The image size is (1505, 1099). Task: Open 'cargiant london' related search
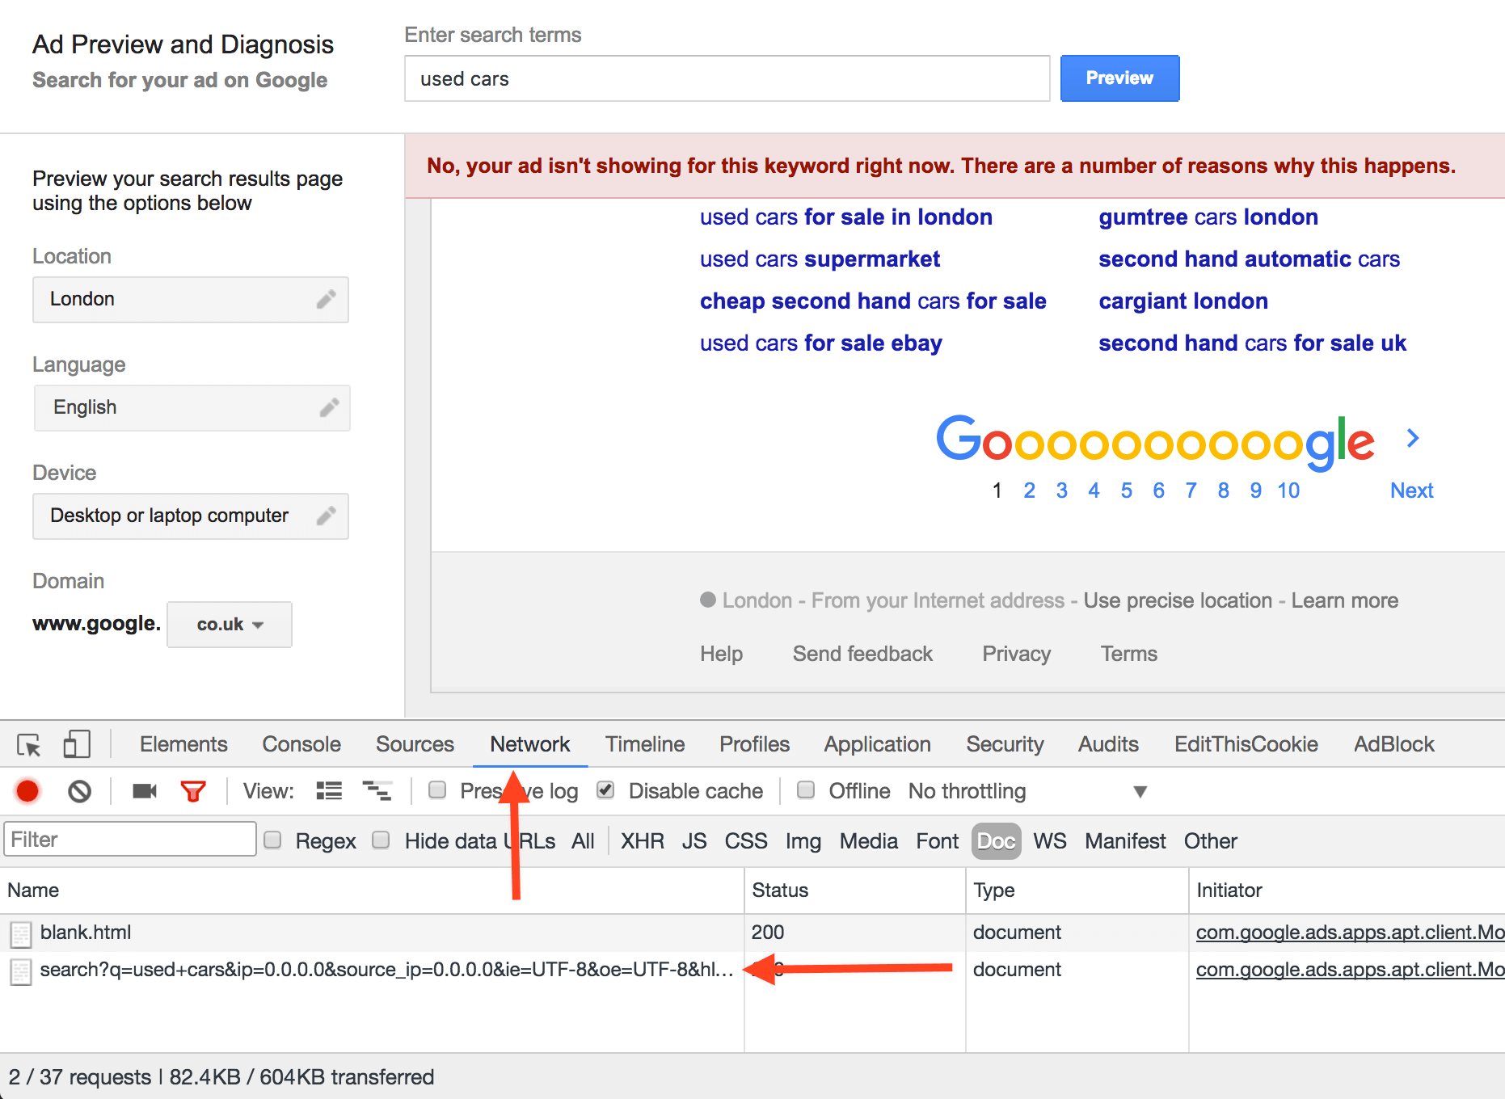tap(1183, 301)
